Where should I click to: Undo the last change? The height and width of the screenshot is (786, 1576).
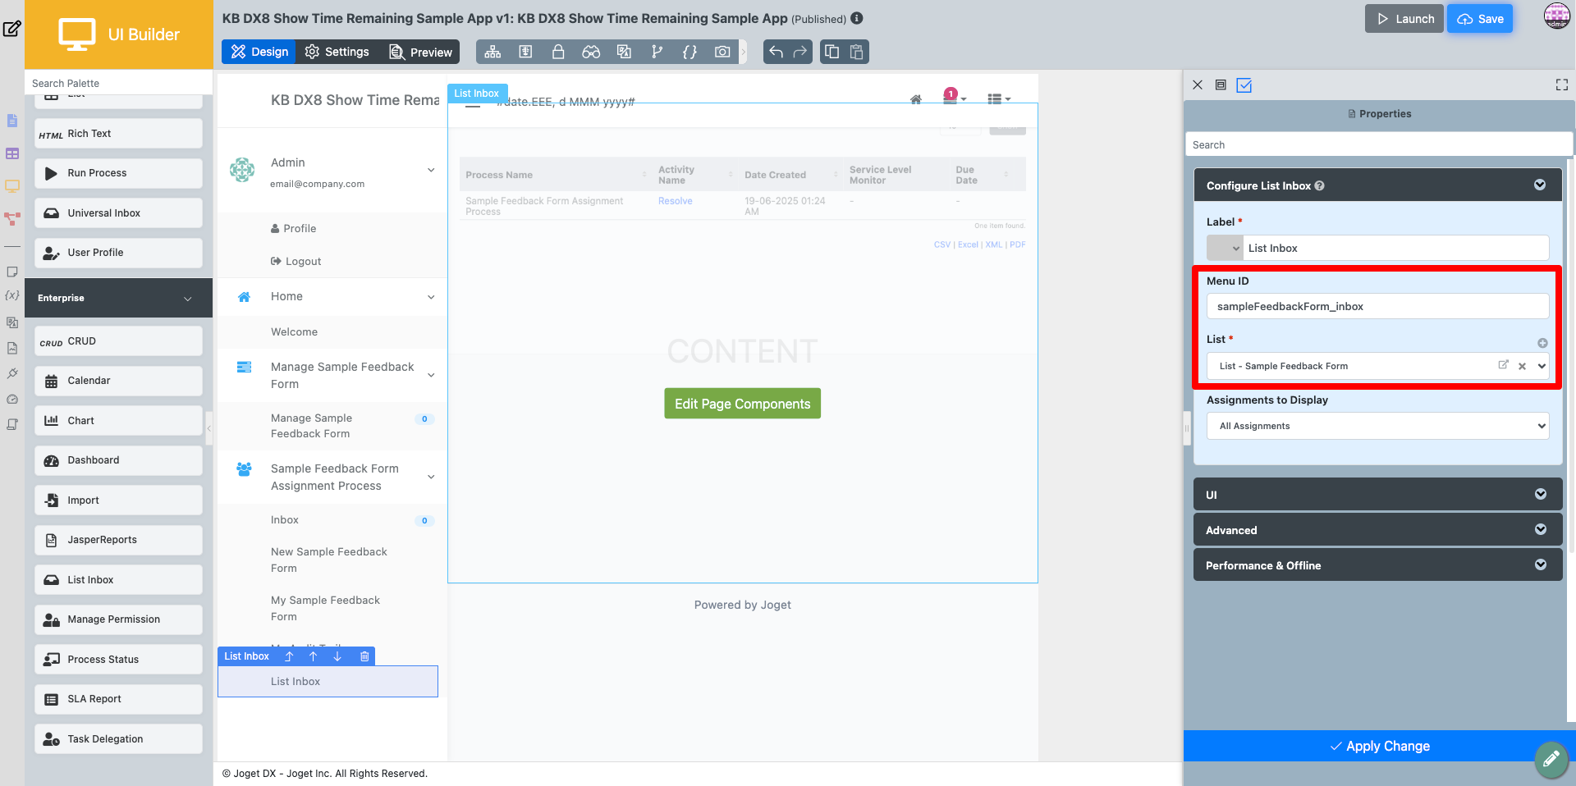[776, 52]
